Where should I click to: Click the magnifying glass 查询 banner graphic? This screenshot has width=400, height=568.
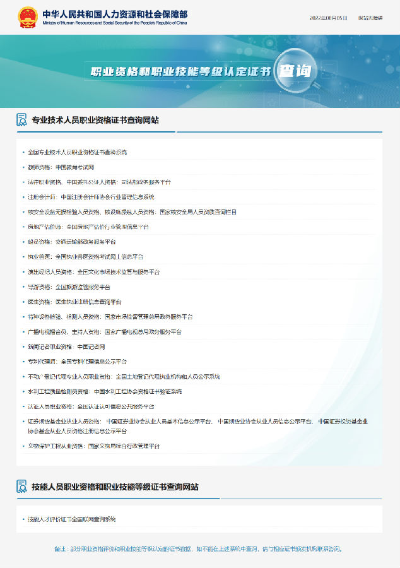click(295, 70)
